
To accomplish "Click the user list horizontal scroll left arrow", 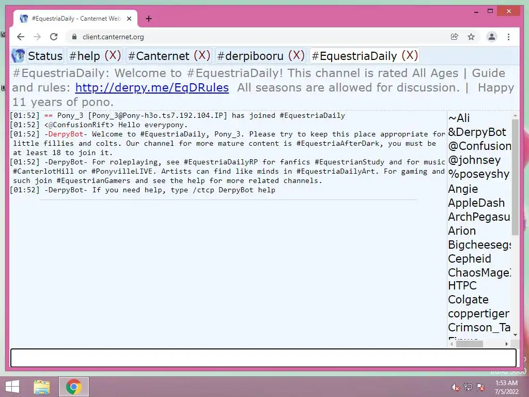I will pos(452,344).
